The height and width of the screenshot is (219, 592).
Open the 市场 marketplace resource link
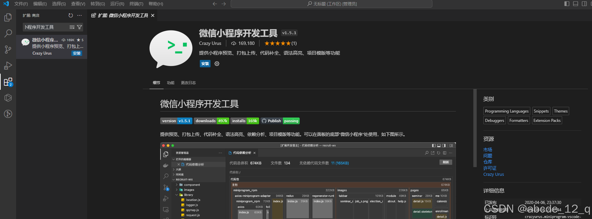tap(488, 150)
